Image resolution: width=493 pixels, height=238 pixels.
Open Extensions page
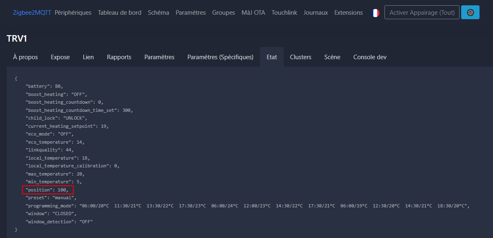tap(349, 13)
